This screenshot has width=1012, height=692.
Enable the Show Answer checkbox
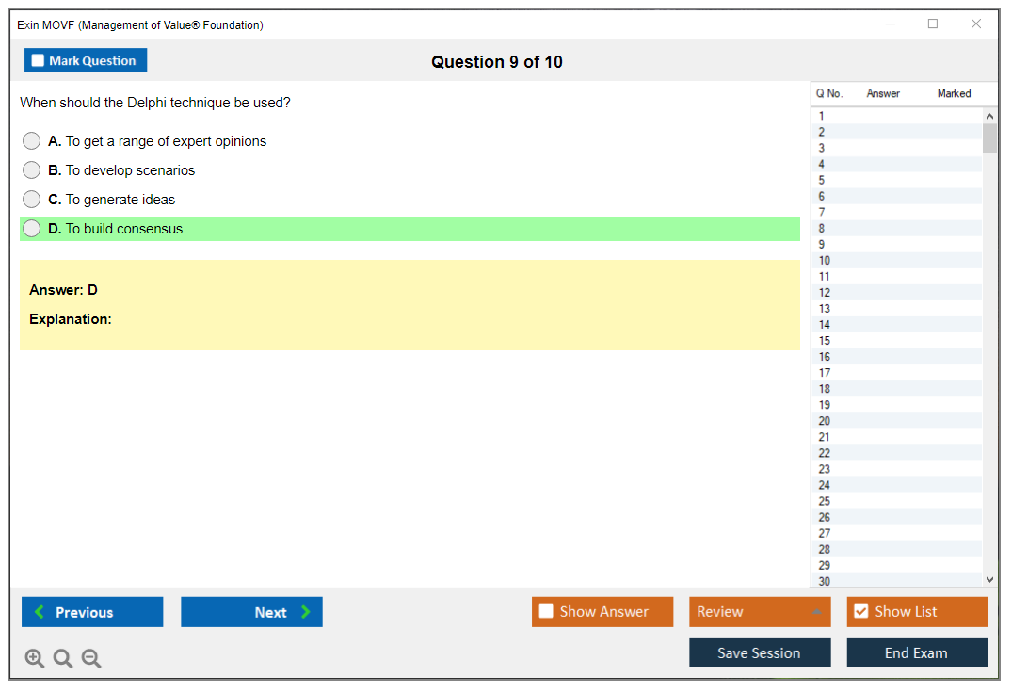pyautogui.click(x=546, y=612)
